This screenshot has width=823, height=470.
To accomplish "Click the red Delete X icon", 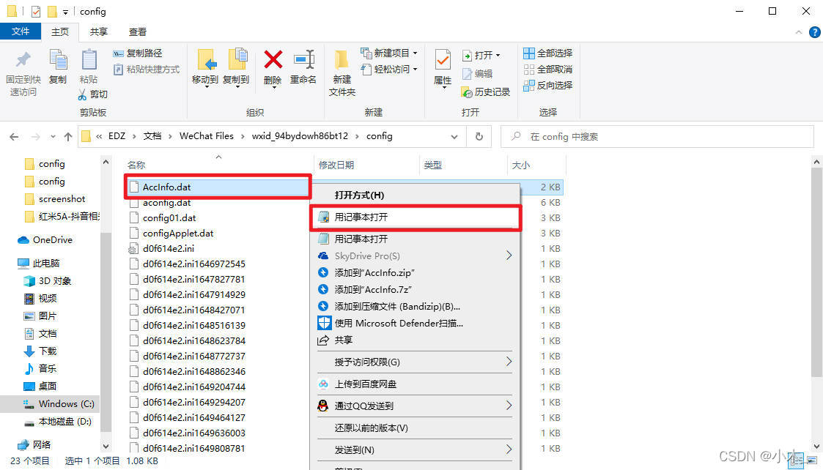I will point(273,60).
